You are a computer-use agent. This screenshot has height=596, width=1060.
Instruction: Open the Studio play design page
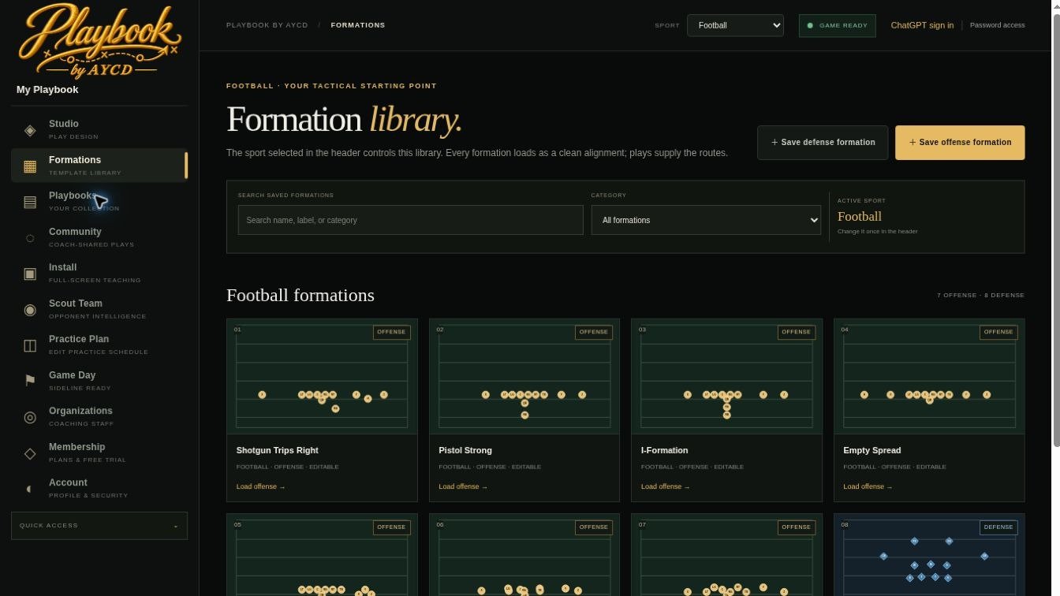tap(99, 130)
